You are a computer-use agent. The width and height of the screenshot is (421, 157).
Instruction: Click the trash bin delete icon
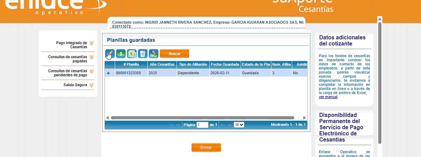[143, 54]
